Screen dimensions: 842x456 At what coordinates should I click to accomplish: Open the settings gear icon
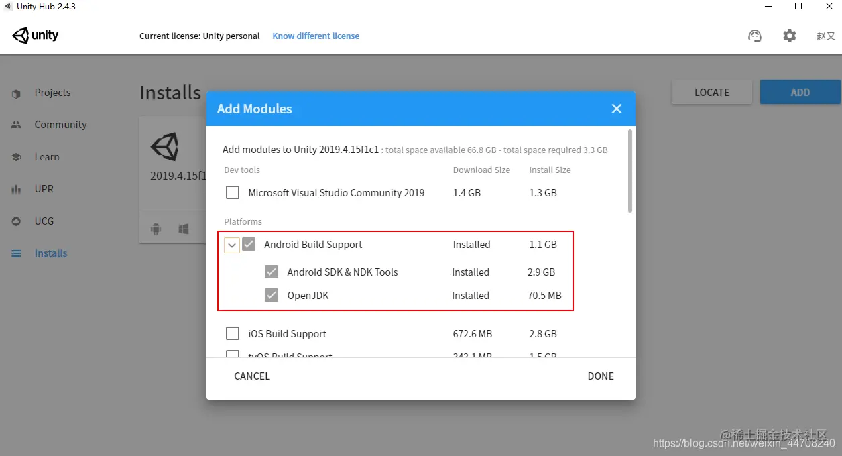790,36
